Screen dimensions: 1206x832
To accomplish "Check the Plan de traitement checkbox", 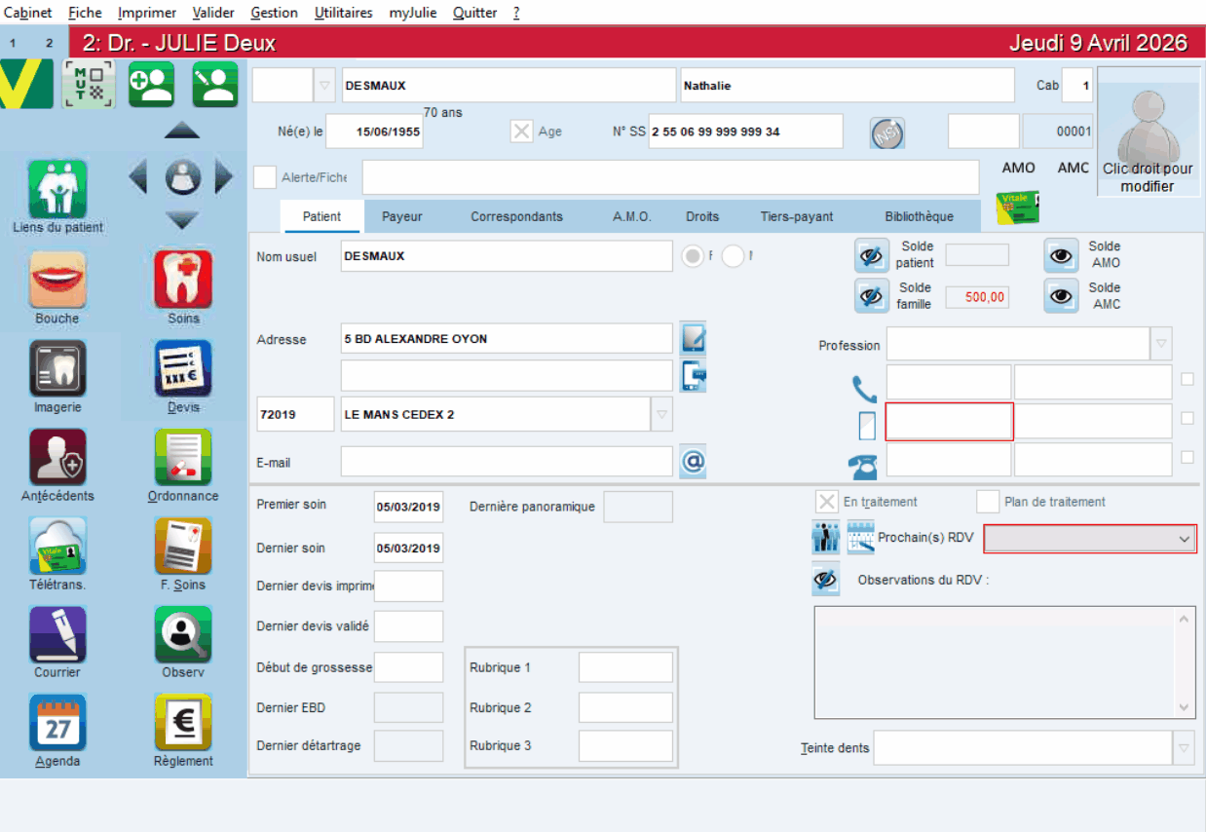I will click(x=988, y=502).
